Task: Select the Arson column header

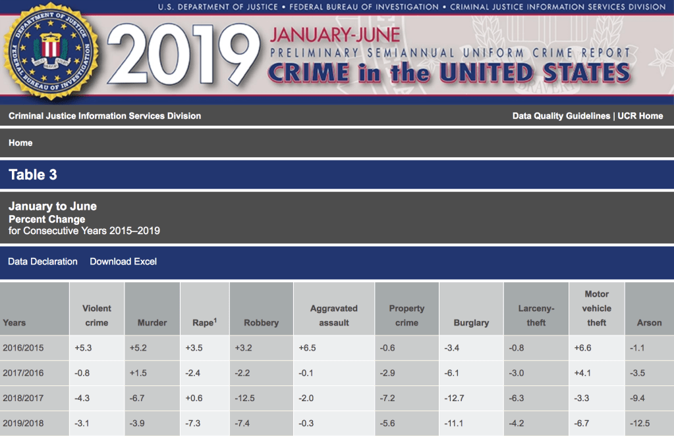Action: 650,323
